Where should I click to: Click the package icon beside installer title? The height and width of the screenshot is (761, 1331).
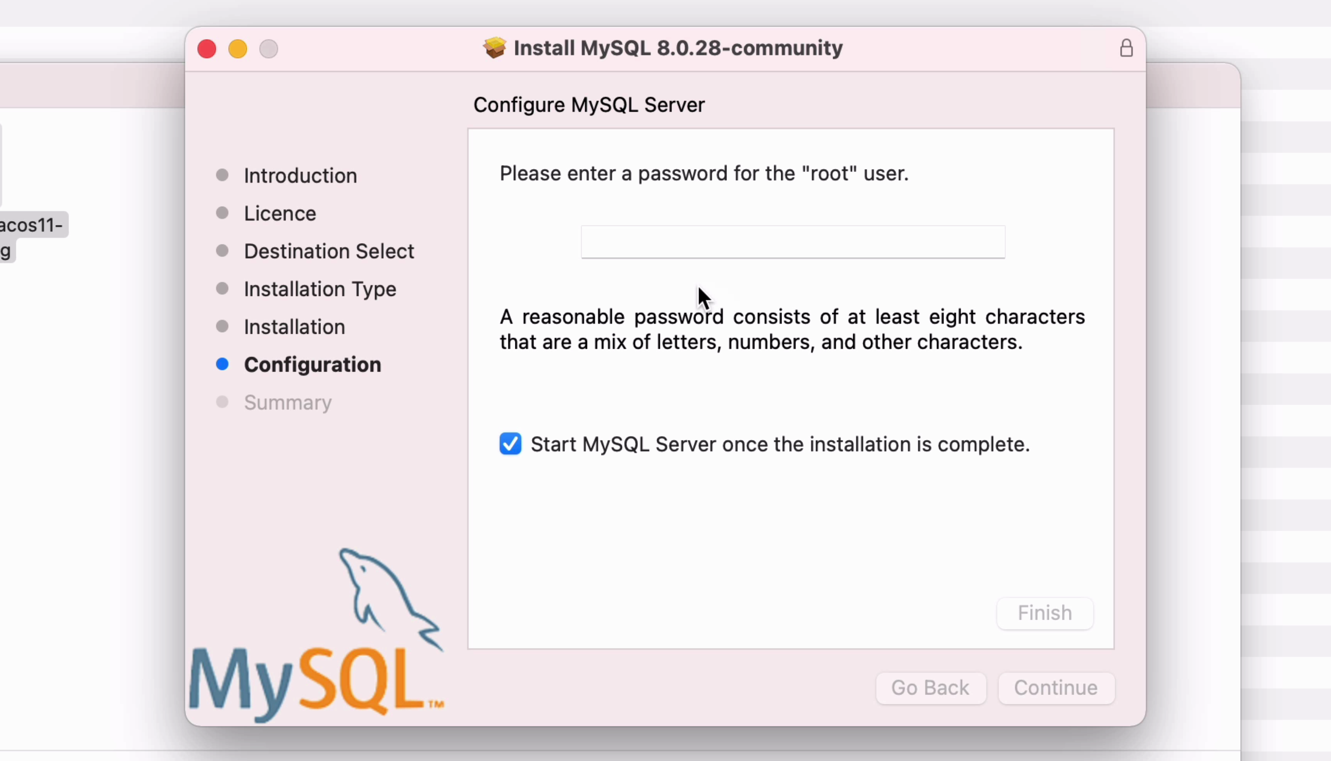pyautogui.click(x=494, y=48)
